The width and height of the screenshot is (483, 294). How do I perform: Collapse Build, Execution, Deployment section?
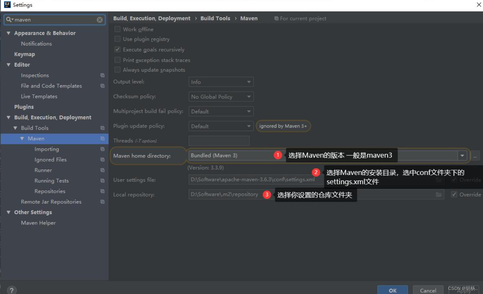click(9, 117)
